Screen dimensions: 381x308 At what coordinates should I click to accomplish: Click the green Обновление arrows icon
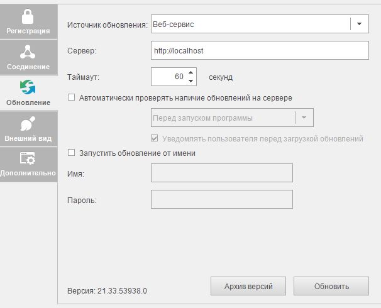pyautogui.click(x=28, y=87)
